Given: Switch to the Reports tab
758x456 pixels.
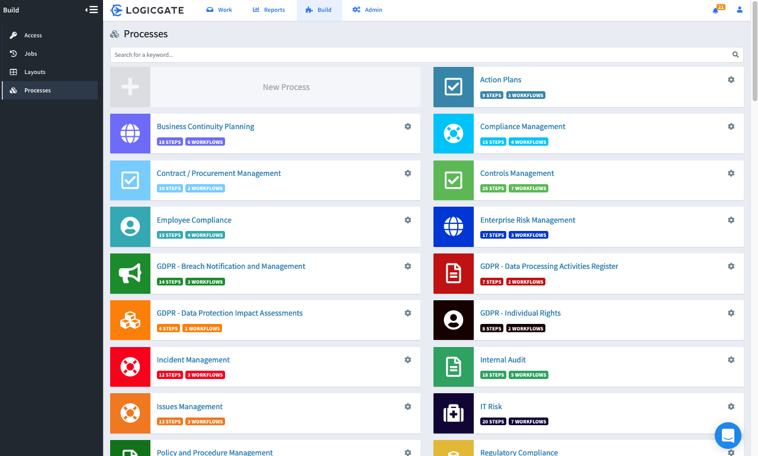Looking at the screenshot, I should (269, 10).
